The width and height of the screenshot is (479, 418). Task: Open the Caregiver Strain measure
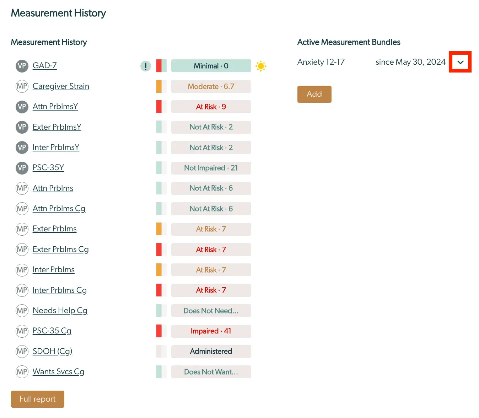point(61,86)
